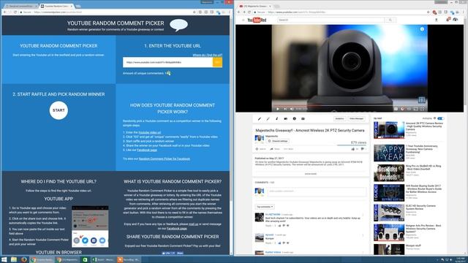Click the speech bubble logo in the Comment Picker header
The height and width of the screenshot is (263, 468).
point(178,26)
